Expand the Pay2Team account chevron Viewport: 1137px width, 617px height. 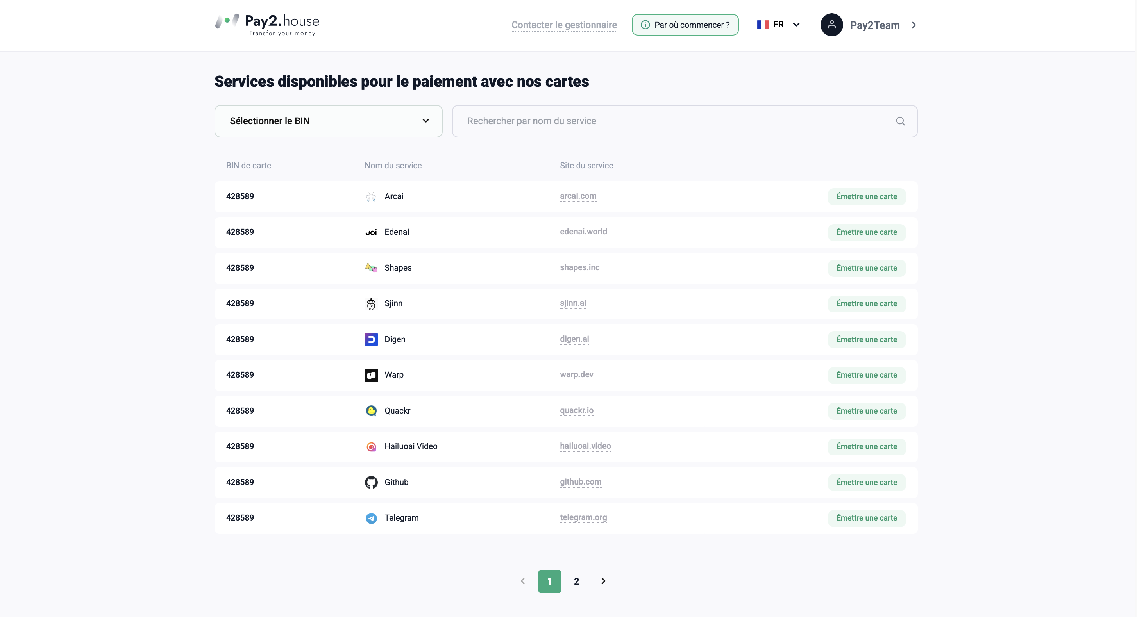[x=914, y=25]
